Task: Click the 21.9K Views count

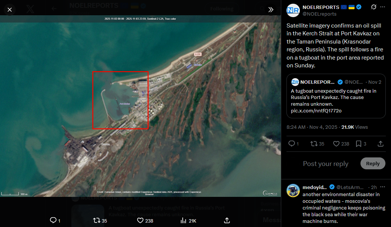Action: (x=354, y=127)
